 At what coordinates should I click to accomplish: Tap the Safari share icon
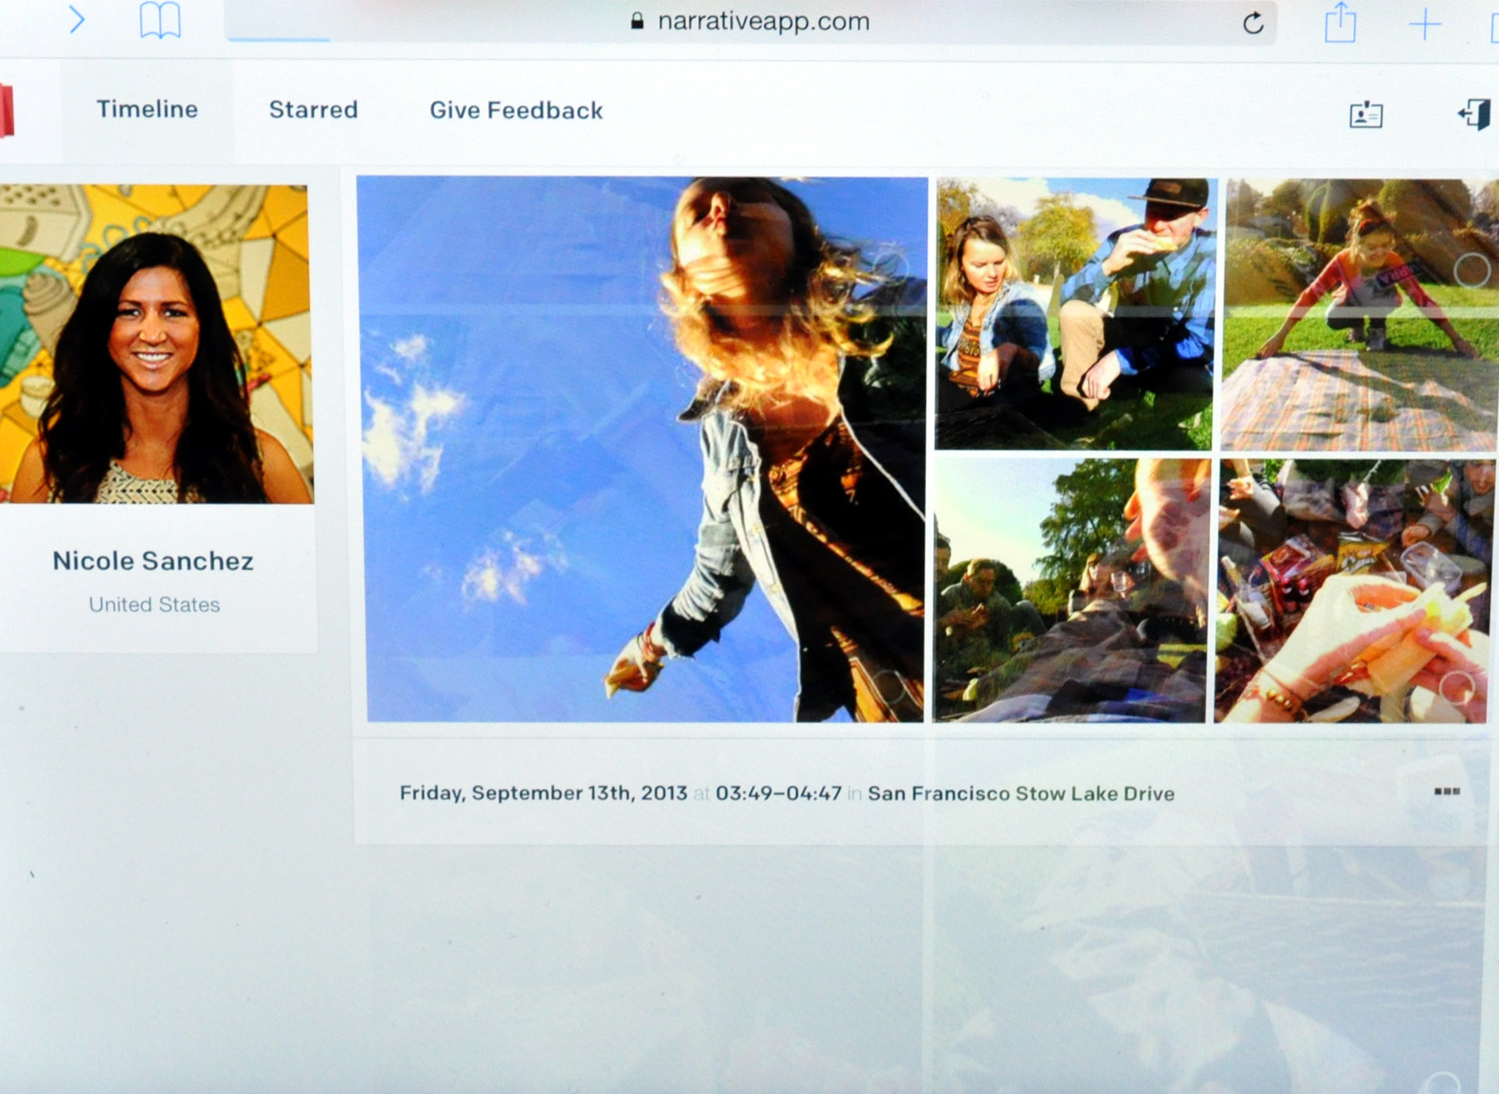(x=1340, y=23)
